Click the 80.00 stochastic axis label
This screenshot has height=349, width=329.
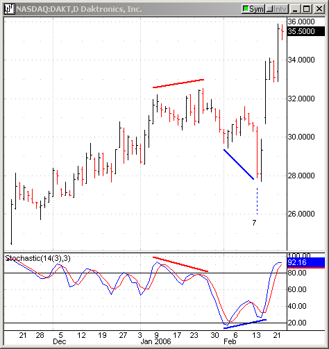[297, 273]
